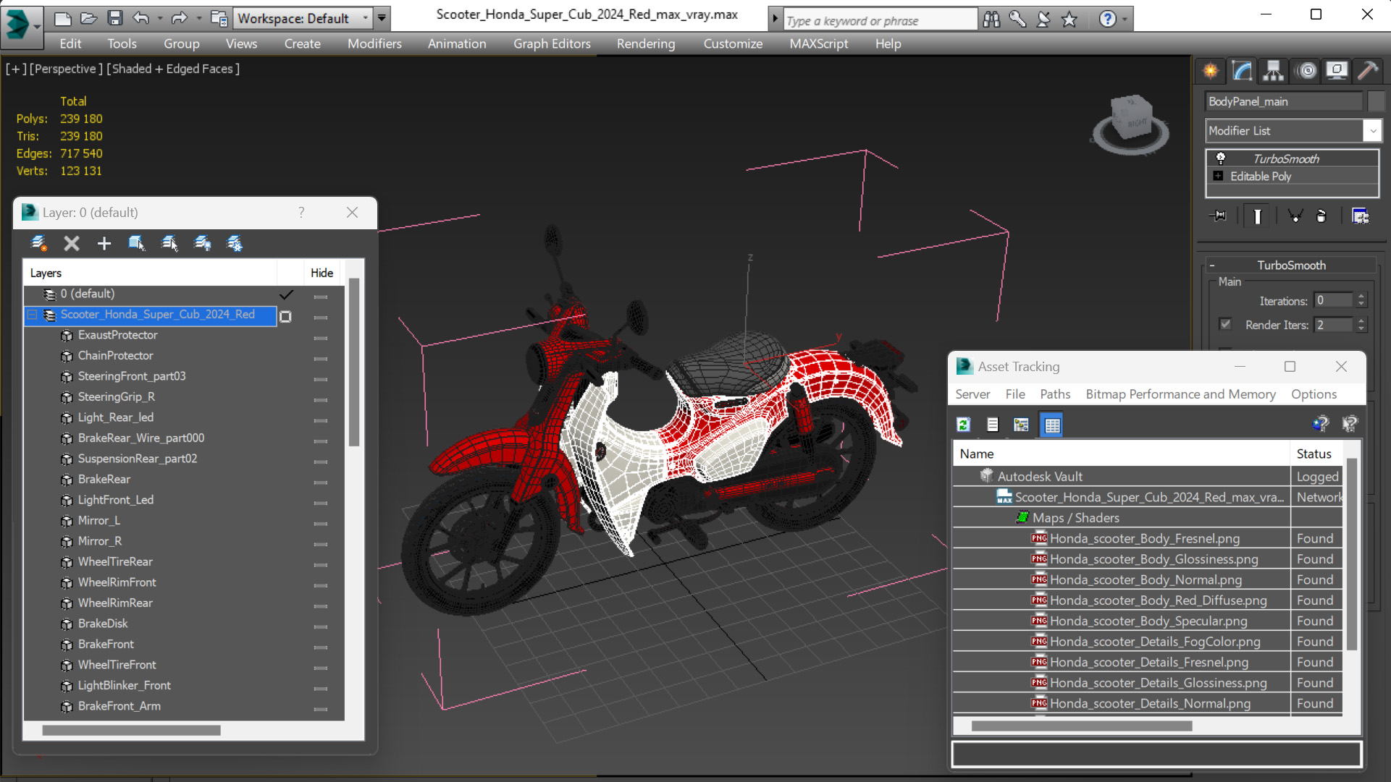Click the Iterations spinner arrows
This screenshot has height=782, width=1391.
pyautogui.click(x=1361, y=300)
